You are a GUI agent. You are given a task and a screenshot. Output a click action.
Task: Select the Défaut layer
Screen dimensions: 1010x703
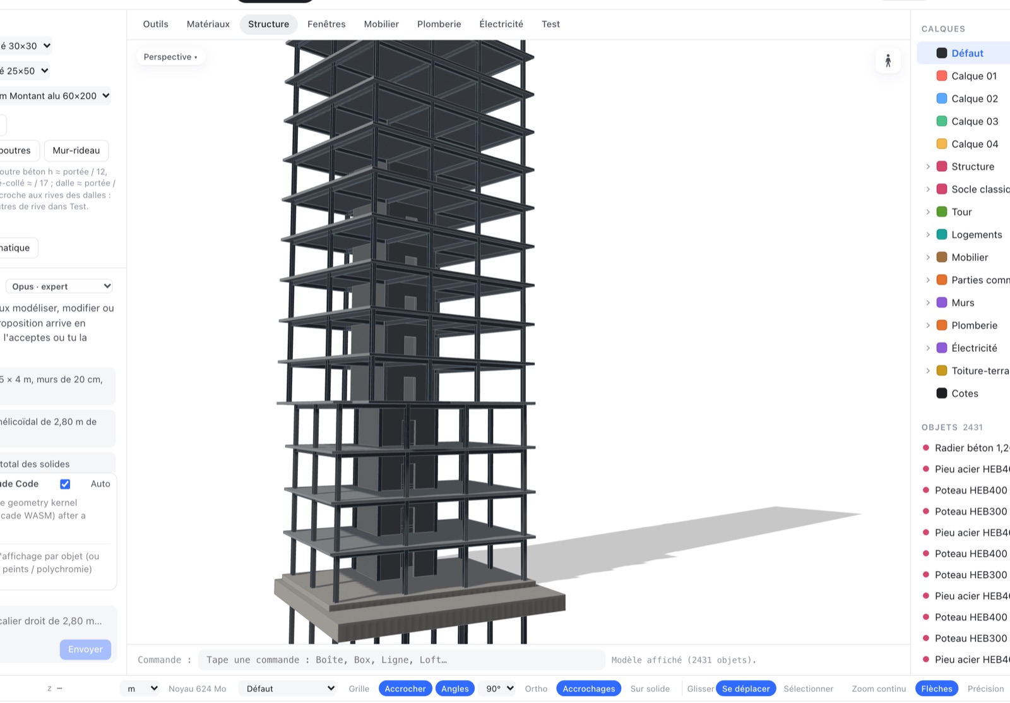tap(963, 53)
